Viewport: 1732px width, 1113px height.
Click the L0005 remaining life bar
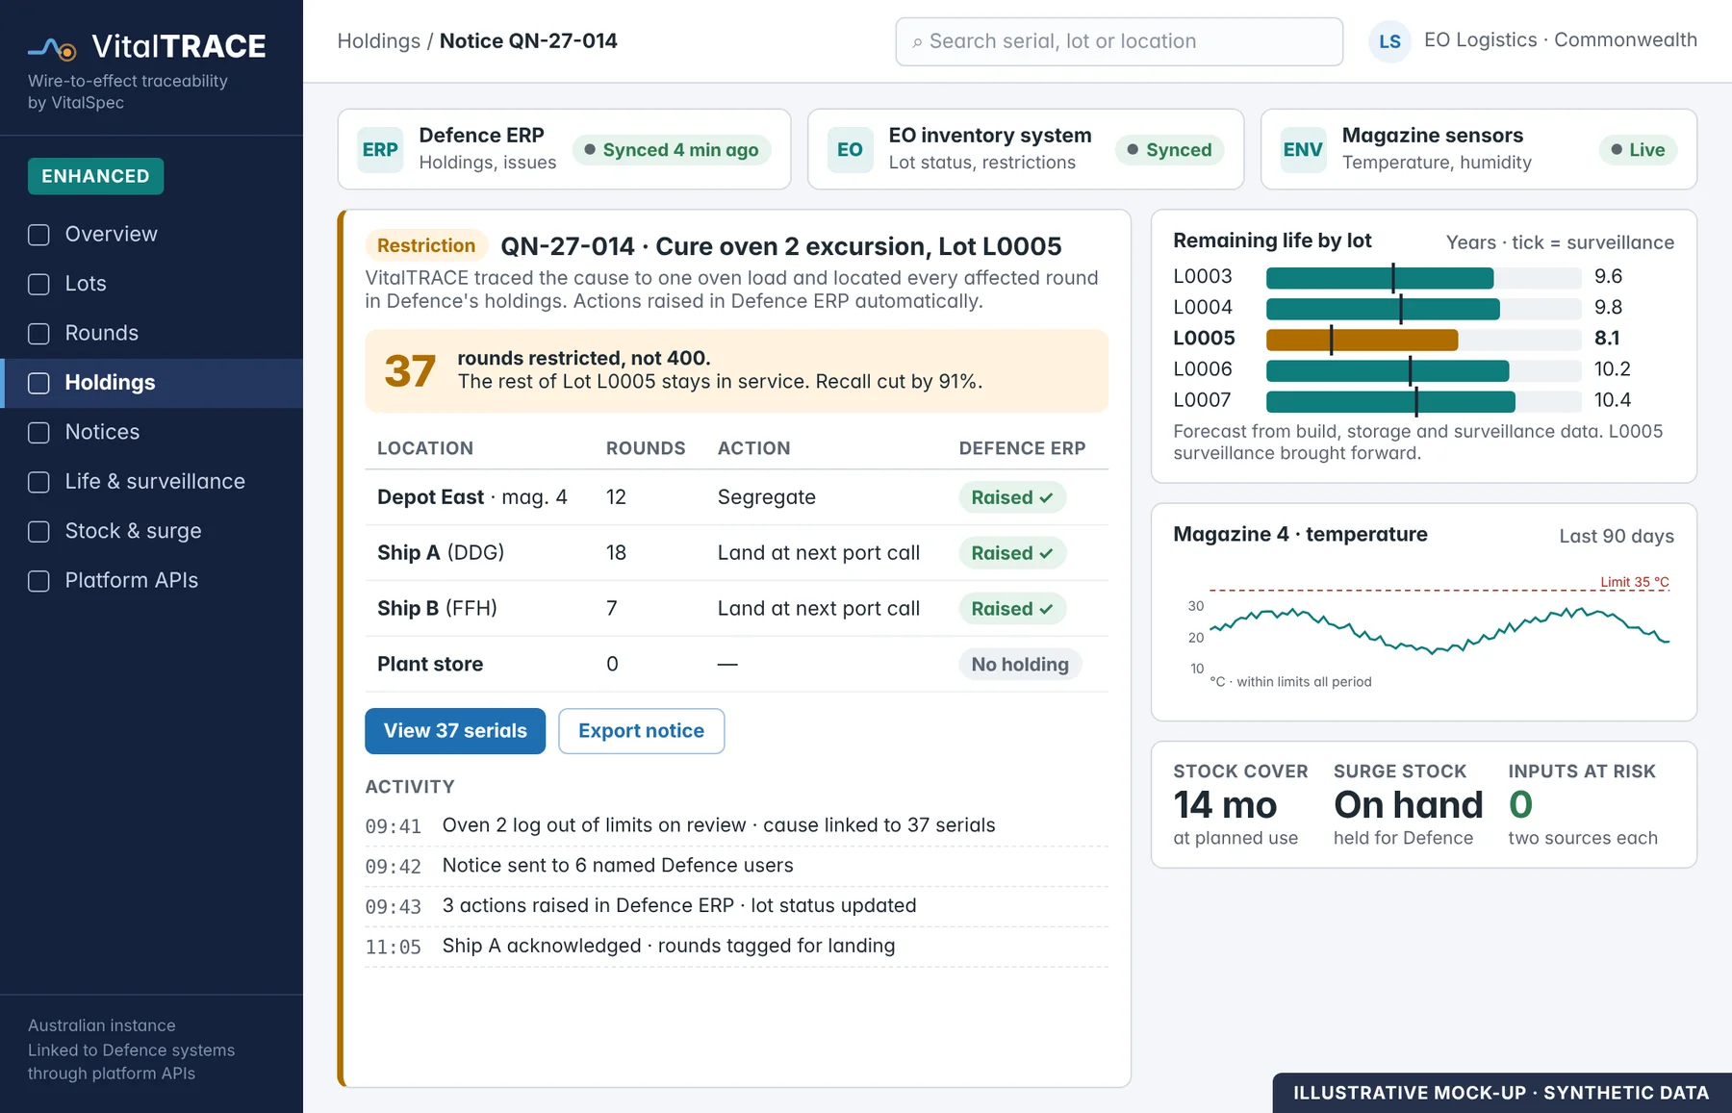(x=1362, y=339)
